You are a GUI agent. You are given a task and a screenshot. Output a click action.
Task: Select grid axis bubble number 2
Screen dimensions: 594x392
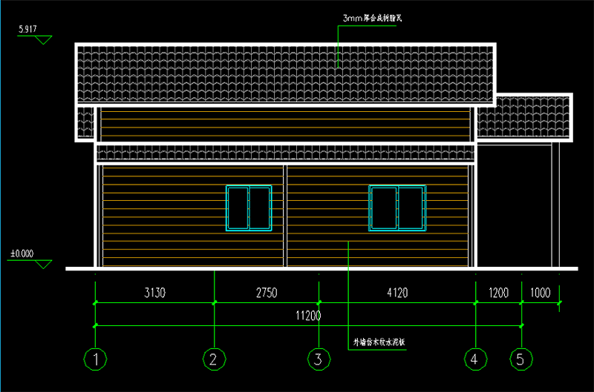(214, 360)
